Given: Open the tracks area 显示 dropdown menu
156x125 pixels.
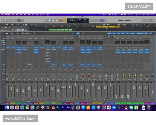Looking at the screenshot, I should [18, 24].
